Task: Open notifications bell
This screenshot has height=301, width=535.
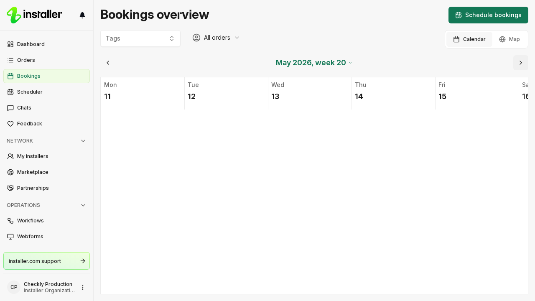Action: [x=82, y=15]
